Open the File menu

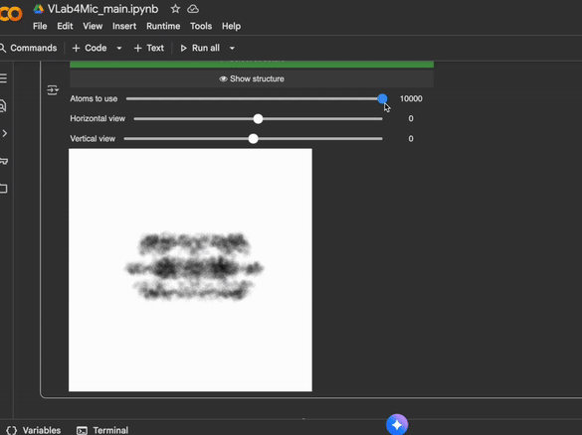(40, 26)
